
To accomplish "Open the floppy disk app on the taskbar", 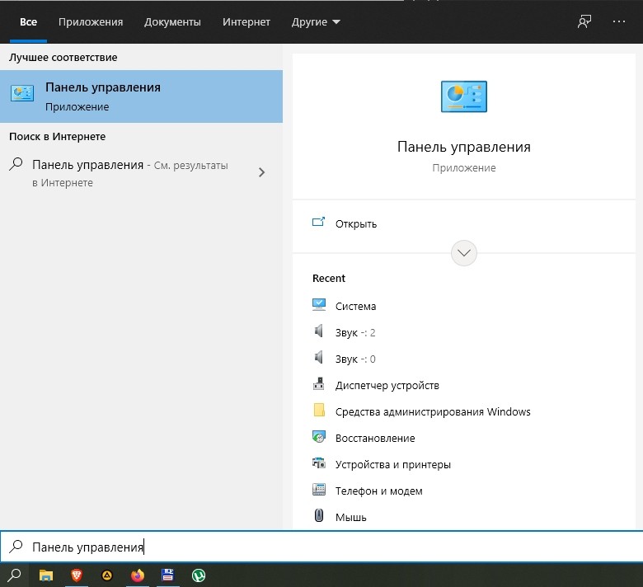I will pyautogui.click(x=167, y=575).
